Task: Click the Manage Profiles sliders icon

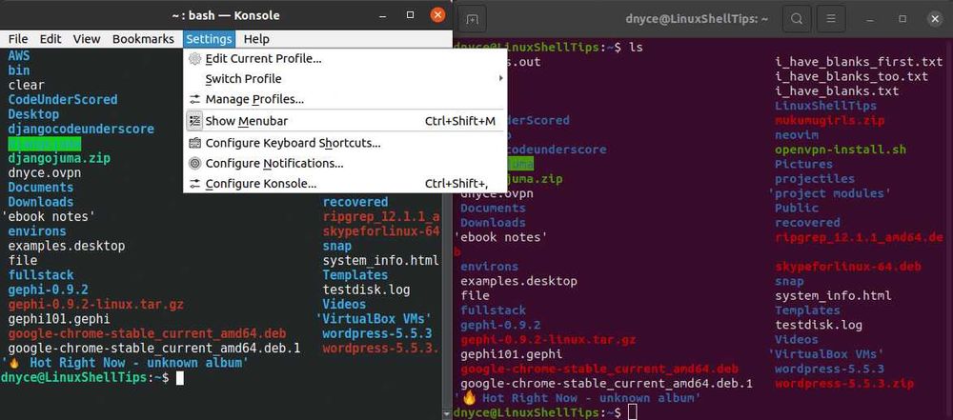Action: click(x=194, y=99)
